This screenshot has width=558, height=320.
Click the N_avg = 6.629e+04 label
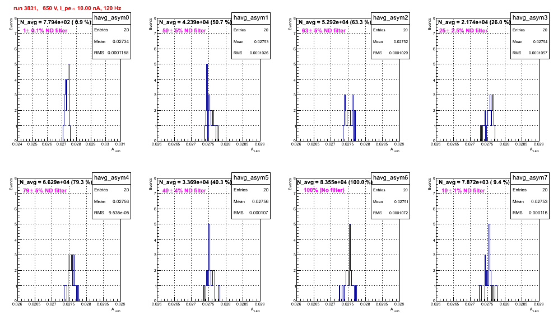coord(55,182)
